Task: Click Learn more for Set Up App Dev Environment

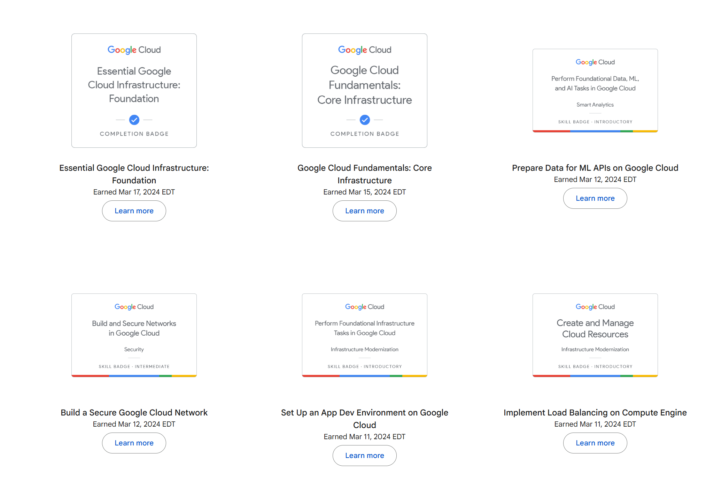Action: pyautogui.click(x=365, y=456)
